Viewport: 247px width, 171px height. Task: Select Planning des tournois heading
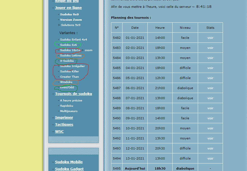(131, 18)
